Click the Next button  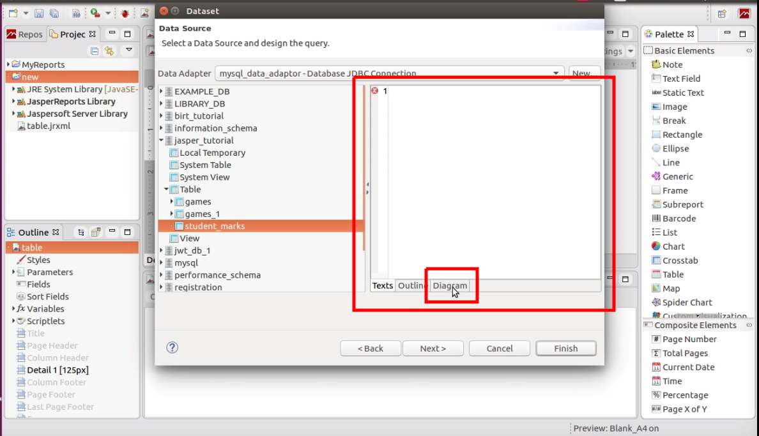point(433,349)
